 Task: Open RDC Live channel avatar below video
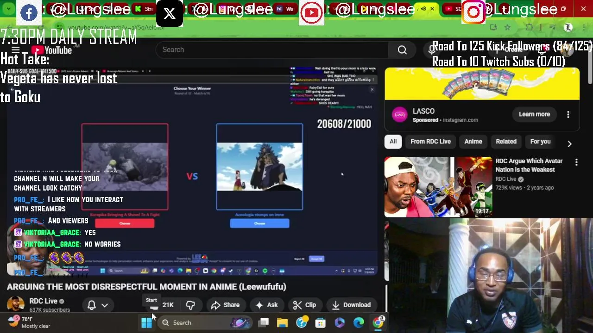coord(15,305)
